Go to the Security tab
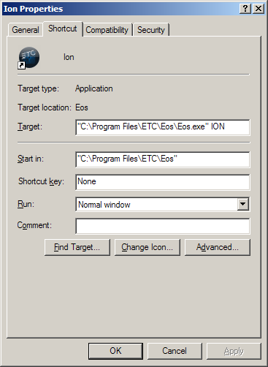268x367 pixels. point(151,30)
